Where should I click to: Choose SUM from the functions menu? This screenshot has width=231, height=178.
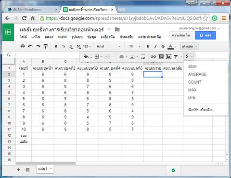tap(192, 66)
